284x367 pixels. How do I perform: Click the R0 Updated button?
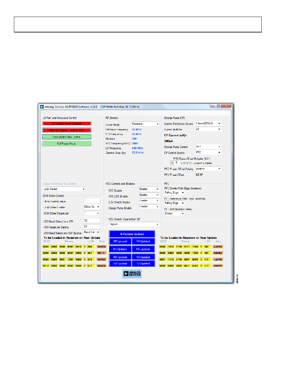(x=120, y=241)
